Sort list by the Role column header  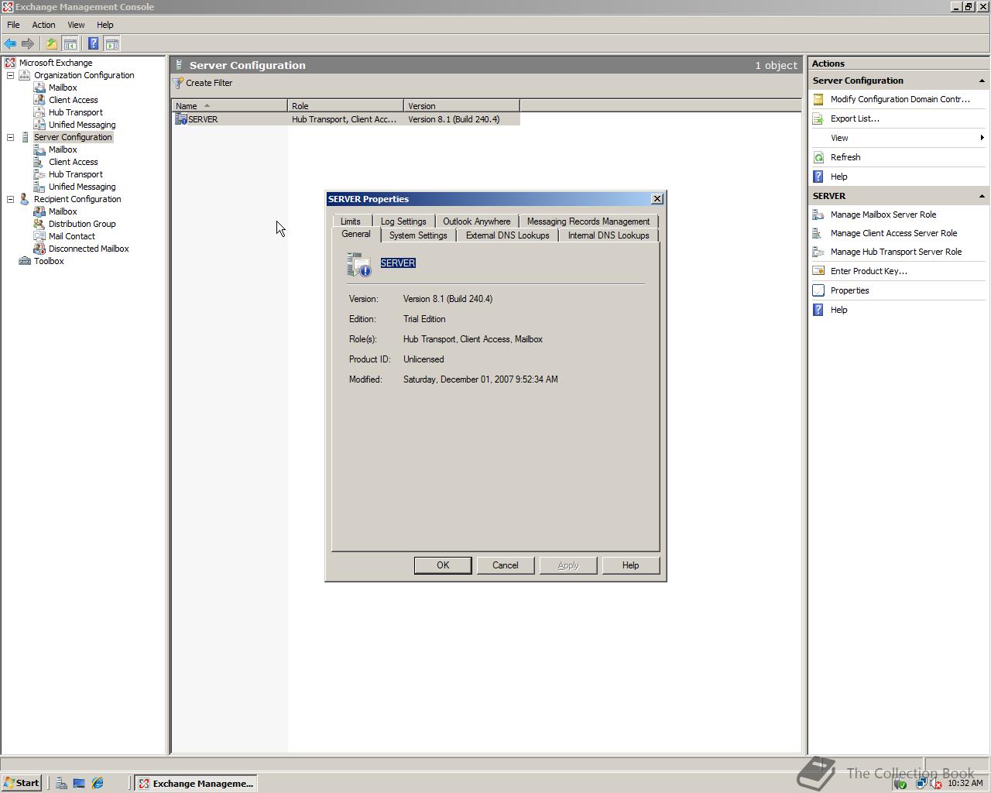coord(345,106)
